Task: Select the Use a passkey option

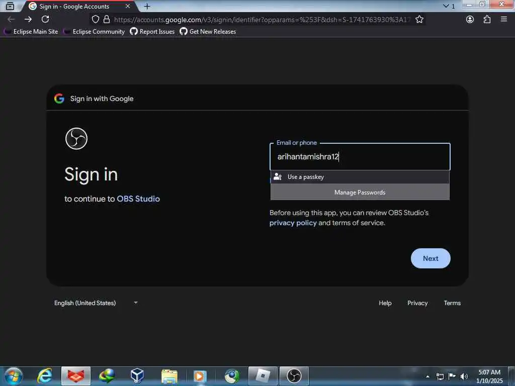Action: click(x=360, y=177)
